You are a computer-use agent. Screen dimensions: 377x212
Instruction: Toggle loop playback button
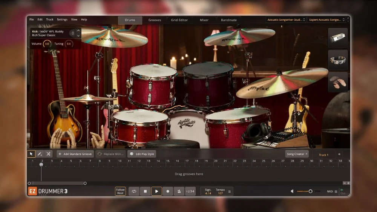click(x=134, y=191)
